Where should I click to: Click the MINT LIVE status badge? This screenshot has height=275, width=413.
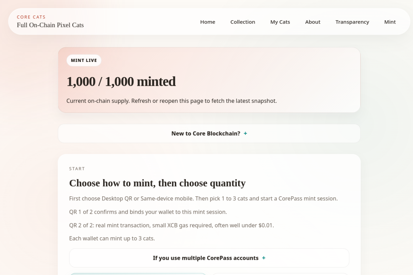[84, 60]
